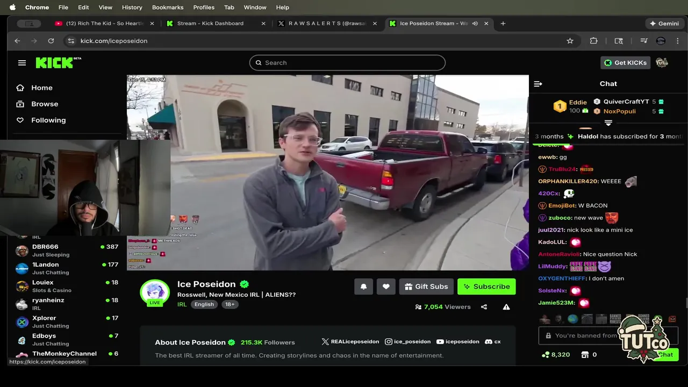The image size is (688, 387).
Task: Collapse the chat panel with arrow icon
Action: point(538,84)
